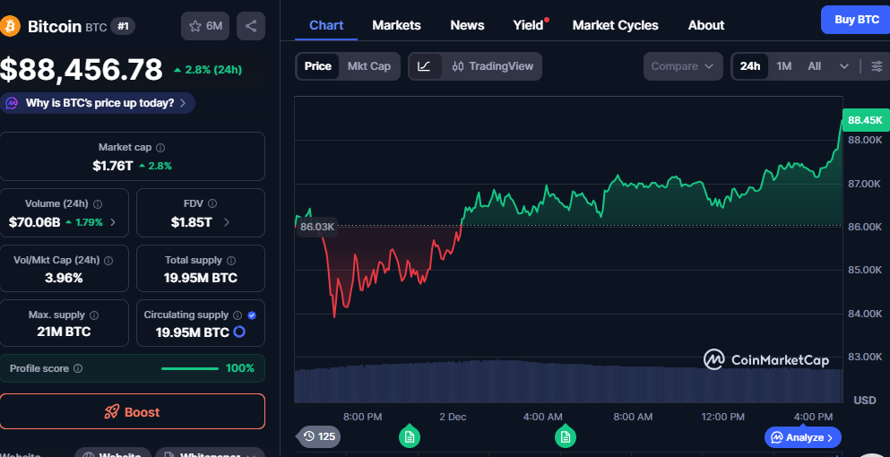Select the 1M time range
890x457 pixels.
coord(784,66)
